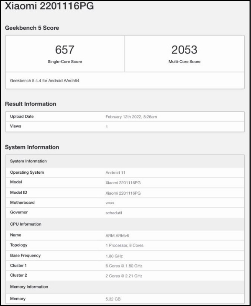
Task: Click the ARM ARMv8 processor name
Action: tap(117, 235)
